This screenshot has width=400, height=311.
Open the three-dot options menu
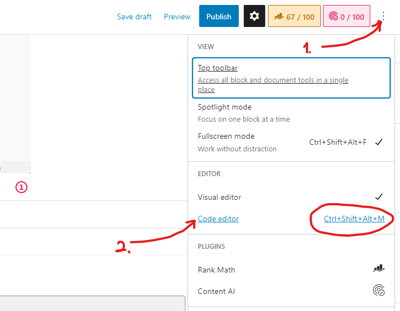(x=383, y=16)
